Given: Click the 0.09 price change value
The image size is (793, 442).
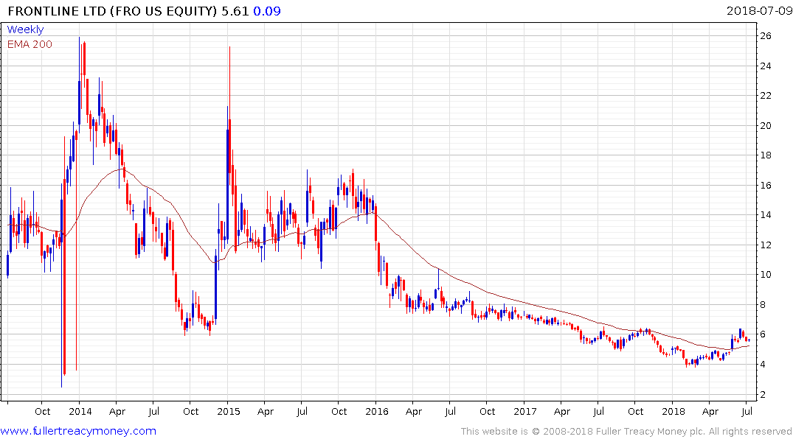Looking at the screenshot, I should tap(266, 11).
